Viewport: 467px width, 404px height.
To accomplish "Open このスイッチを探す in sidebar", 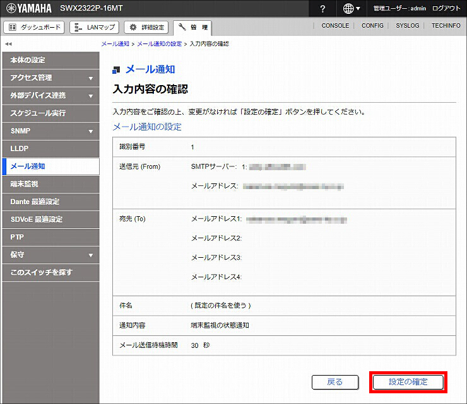I will coord(50,272).
